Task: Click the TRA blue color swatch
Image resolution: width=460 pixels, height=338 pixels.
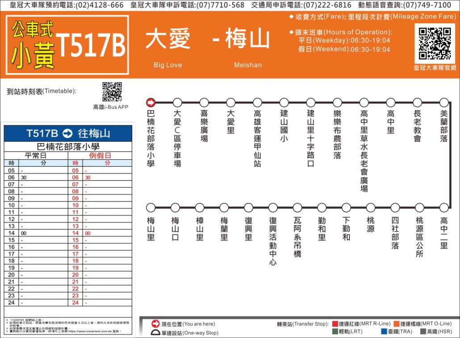Action: [384, 332]
